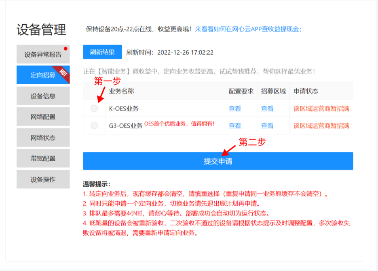The height and width of the screenshot is (271, 378).
Task: Click the OES首个优质业务，值得拥有! red promo text
Action: click(x=179, y=124)
